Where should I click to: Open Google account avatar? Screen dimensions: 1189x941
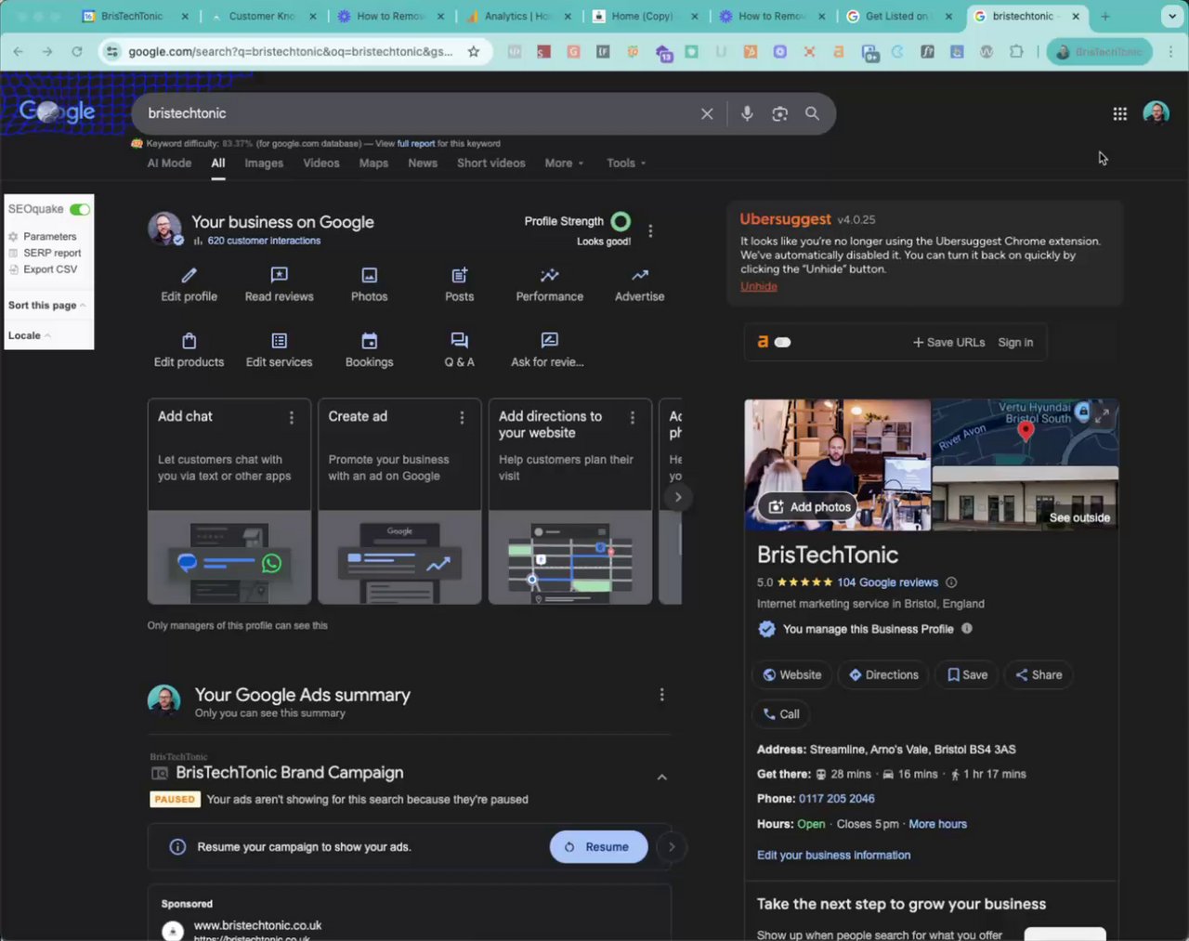[1156, 113]
